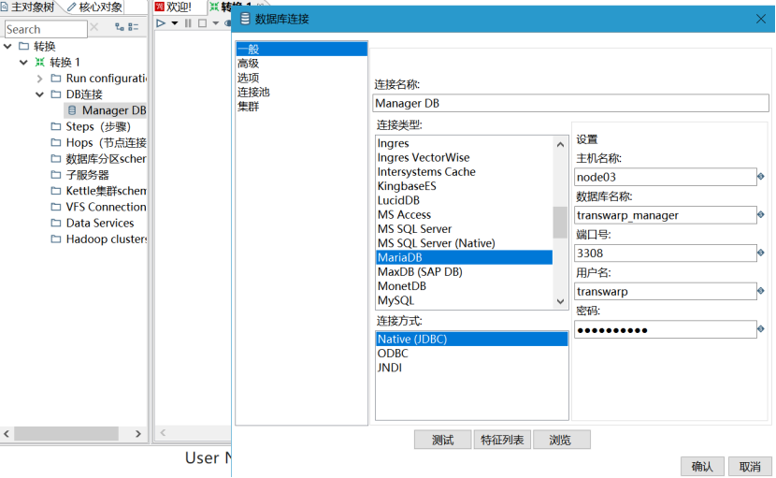
Task: Click the 测试 button
Action: click(442, 440)
